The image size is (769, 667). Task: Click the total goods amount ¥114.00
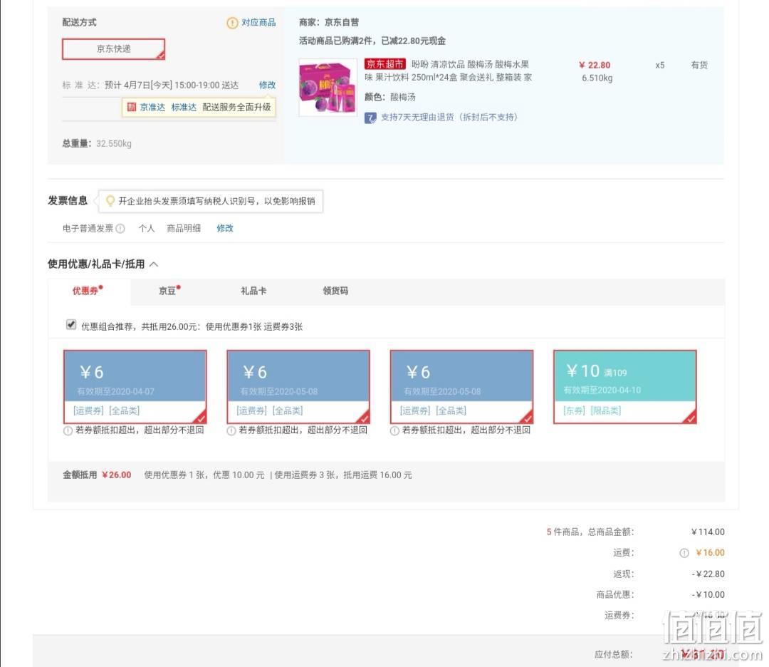click(x=708, y=532)
